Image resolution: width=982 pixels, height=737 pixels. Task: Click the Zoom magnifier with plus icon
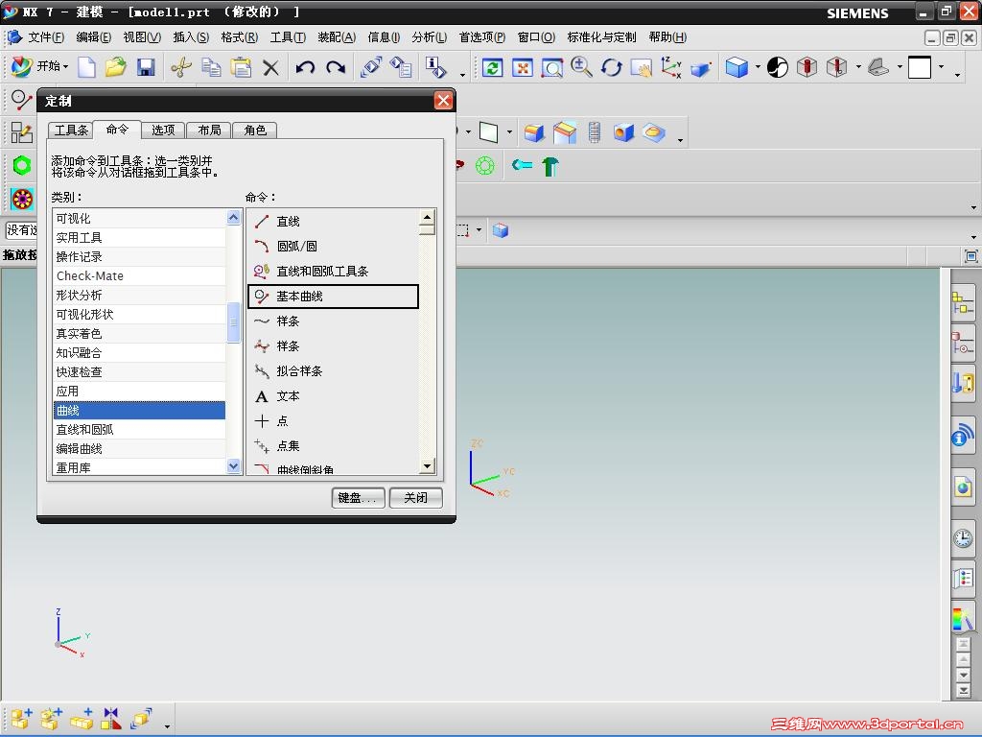coord(581,67)
